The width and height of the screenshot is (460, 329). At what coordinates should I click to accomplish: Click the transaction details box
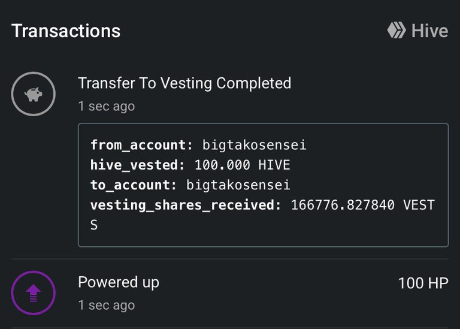point(263,185)
